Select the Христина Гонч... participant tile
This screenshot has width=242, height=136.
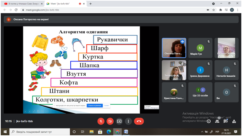[x=174, y=92]
